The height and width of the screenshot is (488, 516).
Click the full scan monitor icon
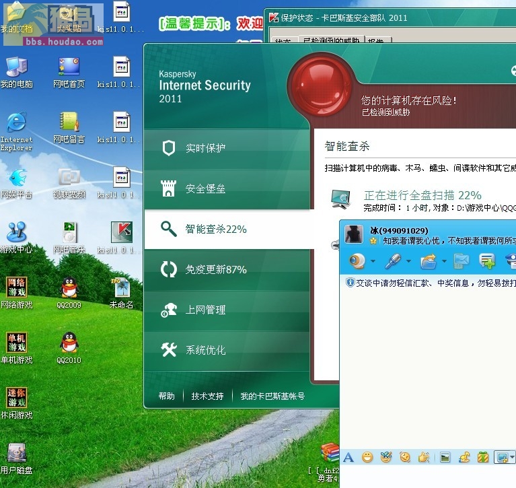click(340, 199)
